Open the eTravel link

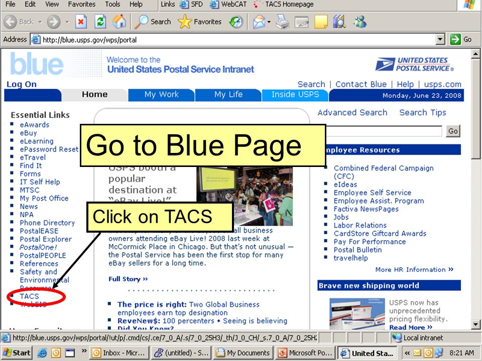click(33, 157)
